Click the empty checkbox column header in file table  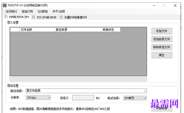point(15,30)
